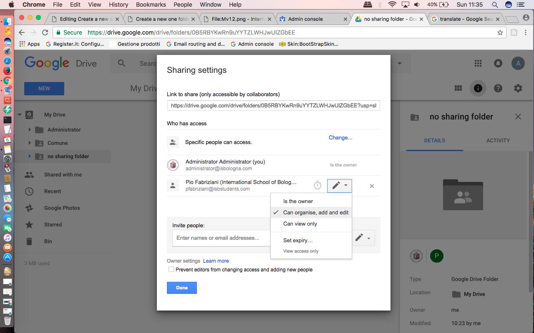The height and width of the screenshot is (333, 534).
Task: Expand the Administrator folder tree arrow
Action: (x=30, y=129)
